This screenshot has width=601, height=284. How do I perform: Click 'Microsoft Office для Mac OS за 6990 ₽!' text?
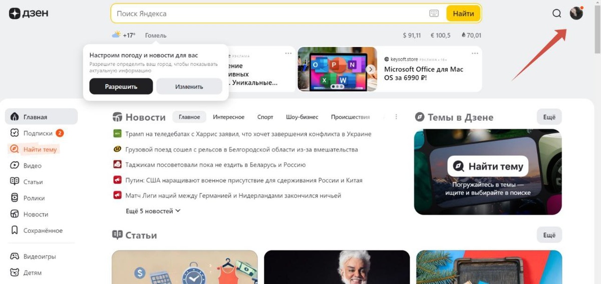pyautogui.click(x=424, y=74)
